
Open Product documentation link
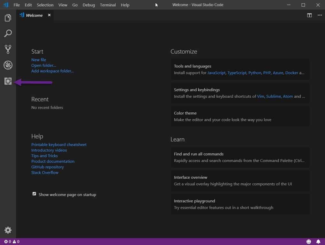53,161
